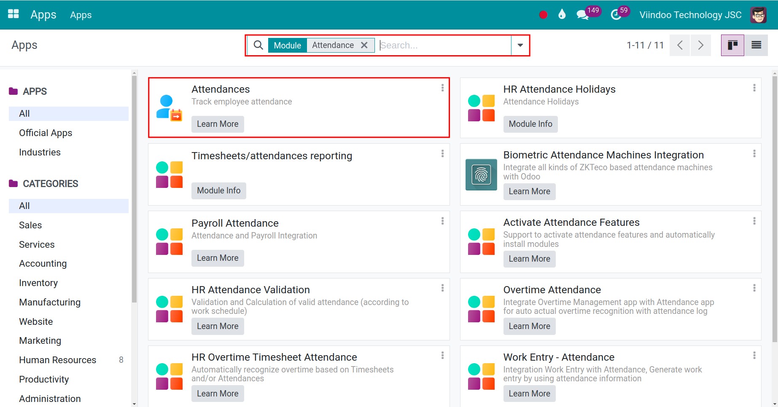Click Learn More on HR Overtime Timesheet Attendance
The height and width of the screenshot is (407, 778).
[218, 394]
